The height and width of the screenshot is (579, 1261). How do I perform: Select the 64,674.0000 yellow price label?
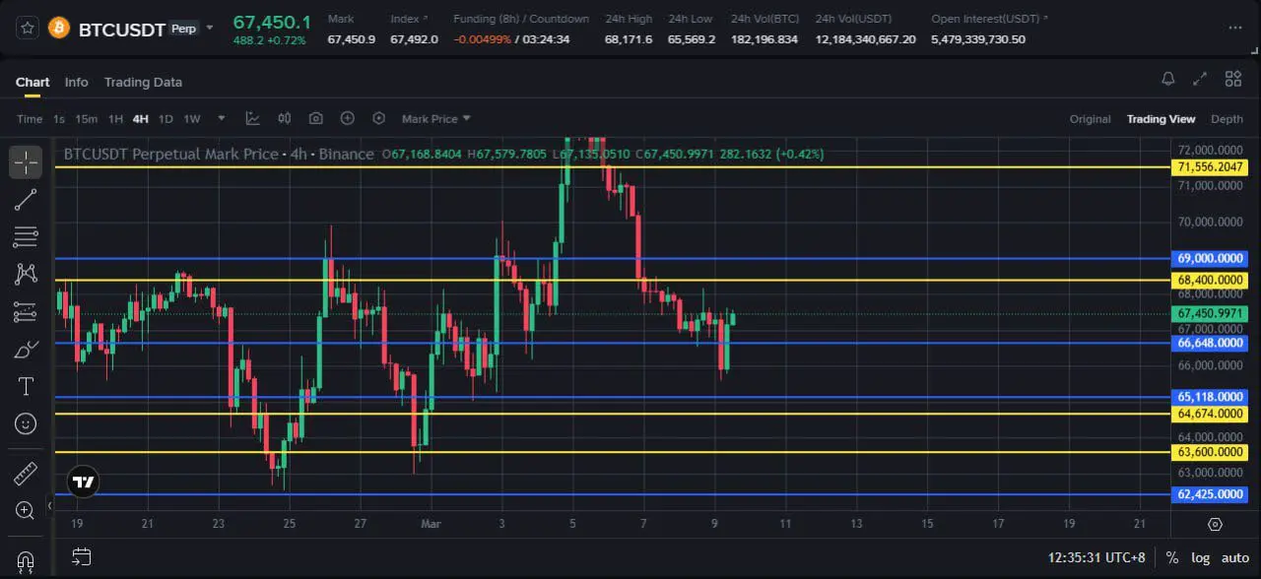pos(1211,414)
